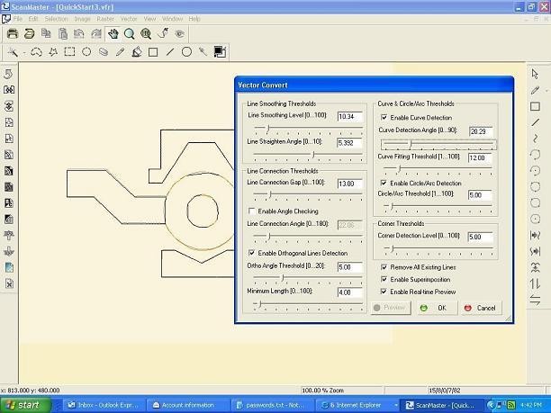The width and height of the screenshot is (551, 413).
Task: Select the squiggle Curve tool in the right toolbar
Action: coord(535,139)
